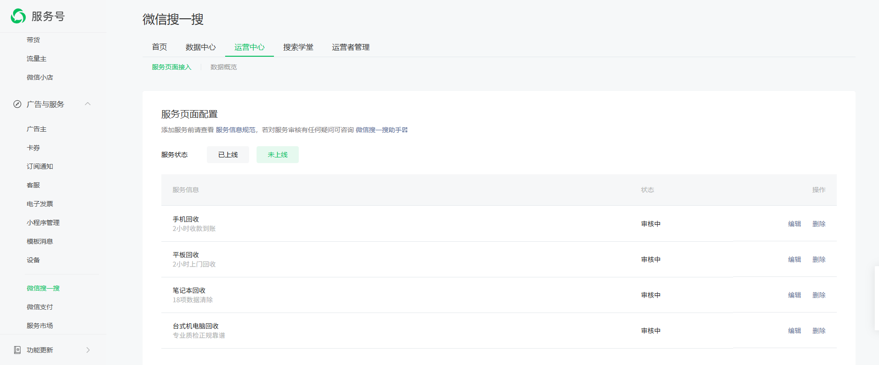Open 微信小店 in the sidebar
Image resolution: width=879 pixels, height=365 pixels.
point(40,77)
